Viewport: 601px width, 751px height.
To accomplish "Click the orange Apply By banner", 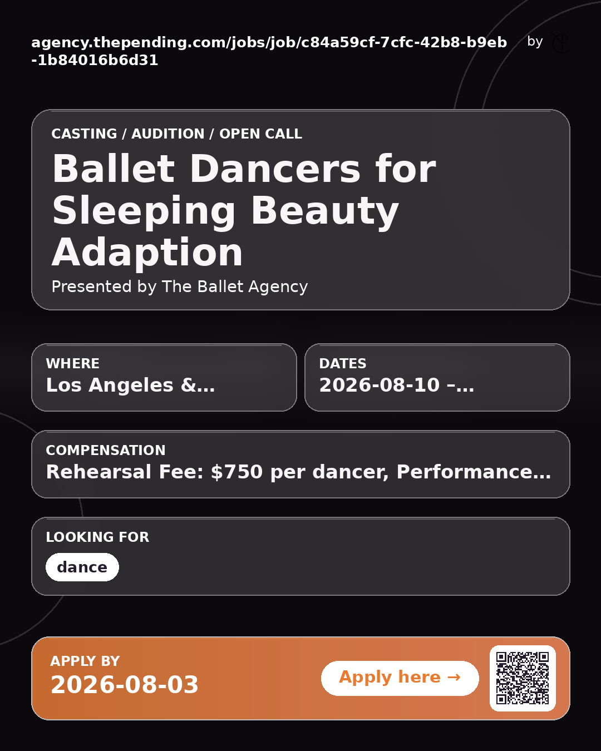I will (x=300, y=678).
